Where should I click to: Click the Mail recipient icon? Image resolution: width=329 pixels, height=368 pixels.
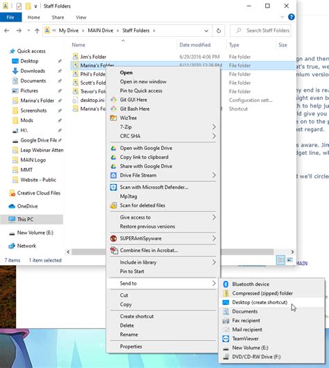point(226,330)
